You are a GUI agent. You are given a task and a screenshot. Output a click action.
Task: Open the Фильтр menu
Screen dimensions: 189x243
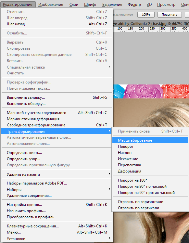[134, 5]
